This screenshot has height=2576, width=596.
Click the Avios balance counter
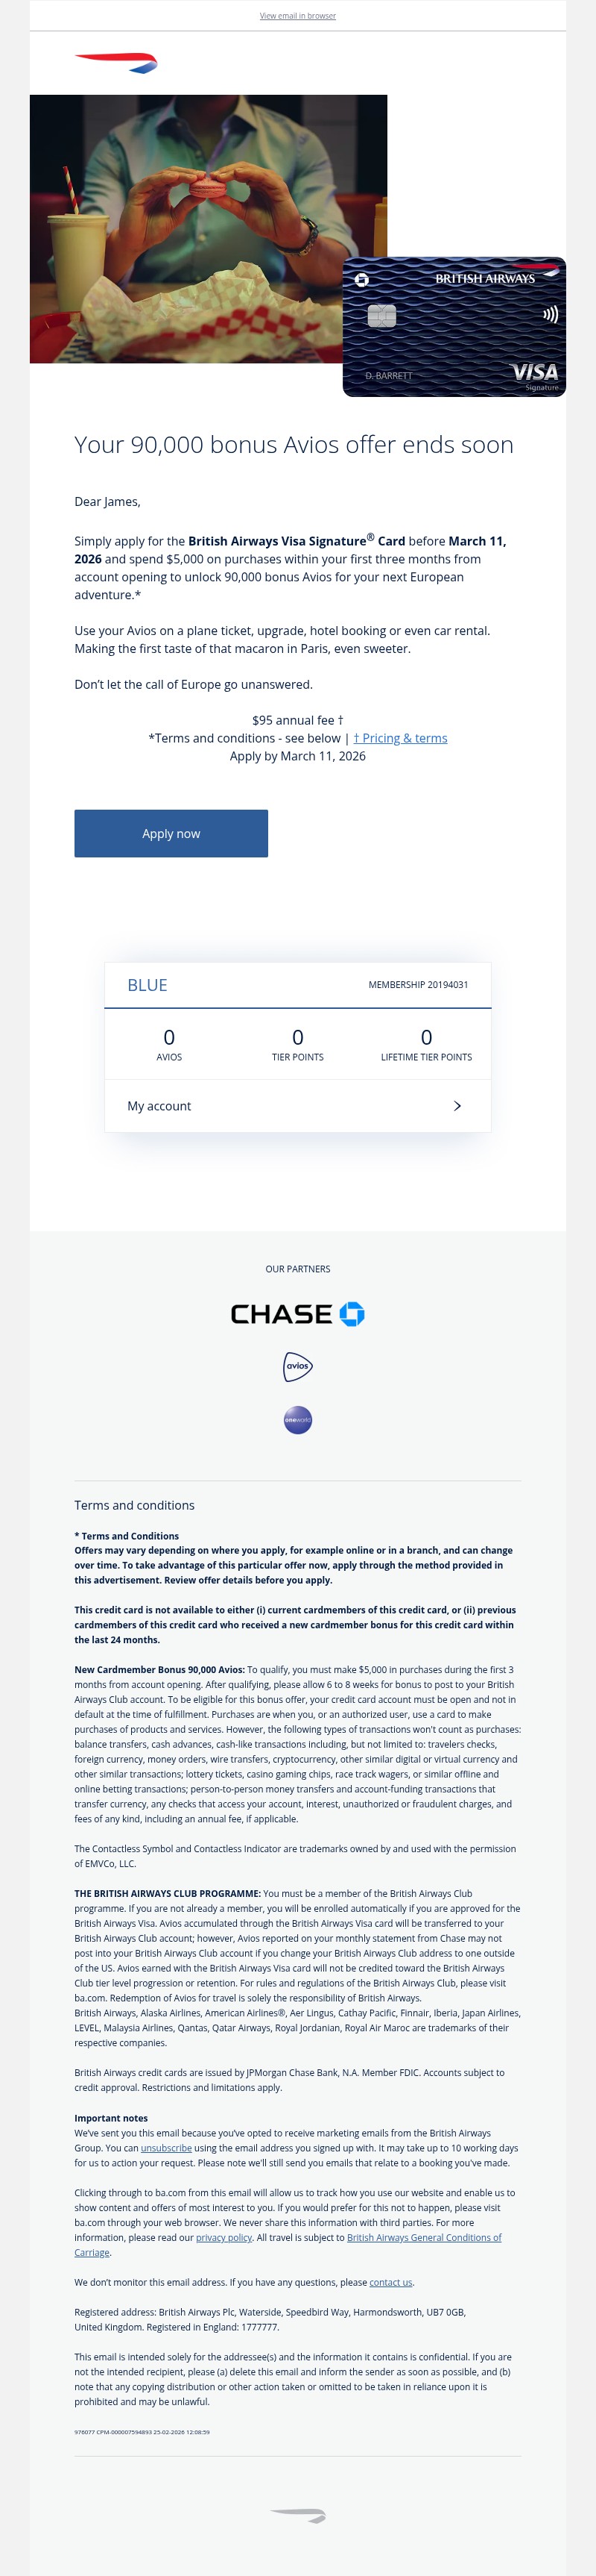click(168, 1044)
